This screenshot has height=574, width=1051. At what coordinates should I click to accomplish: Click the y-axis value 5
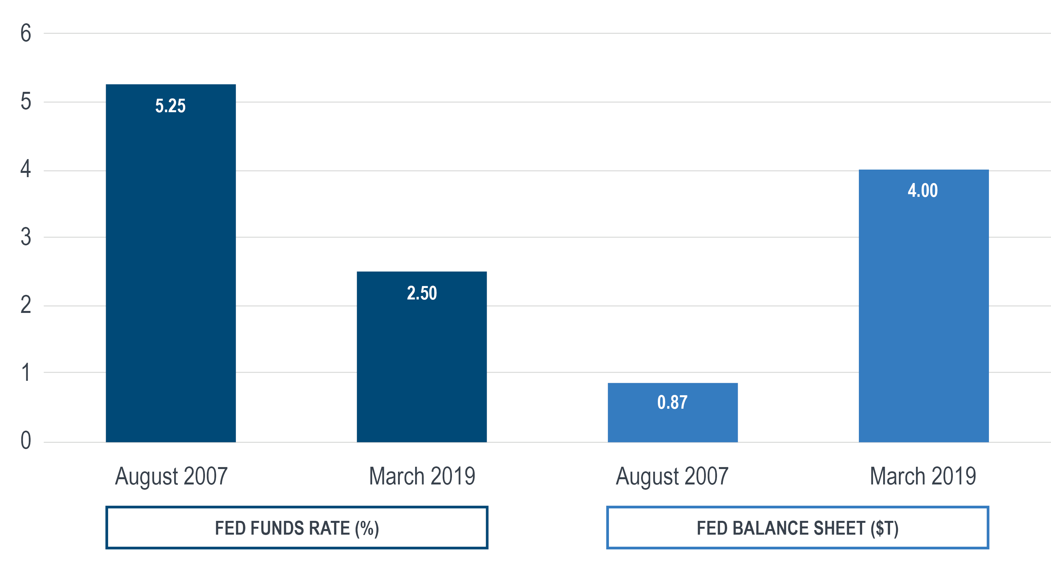tap(26, 101)
